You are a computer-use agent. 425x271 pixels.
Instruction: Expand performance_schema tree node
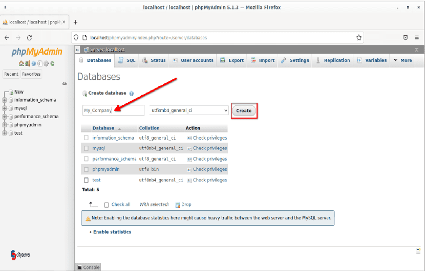(4, 117)
